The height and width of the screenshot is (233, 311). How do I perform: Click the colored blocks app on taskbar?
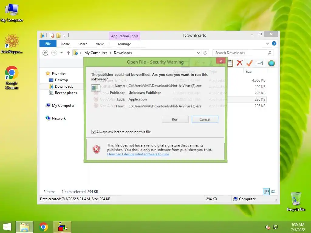coord(62,227)
